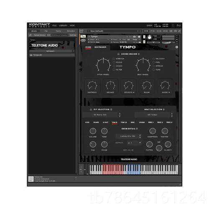
Task: Step the Kit Selection down arrow
Action: 120,116
